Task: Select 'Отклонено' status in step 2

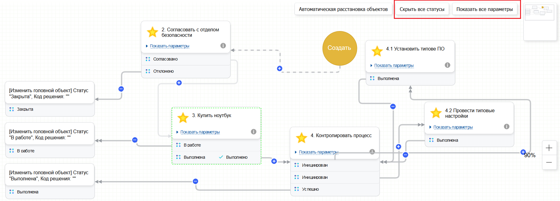Action: [163, 71]
